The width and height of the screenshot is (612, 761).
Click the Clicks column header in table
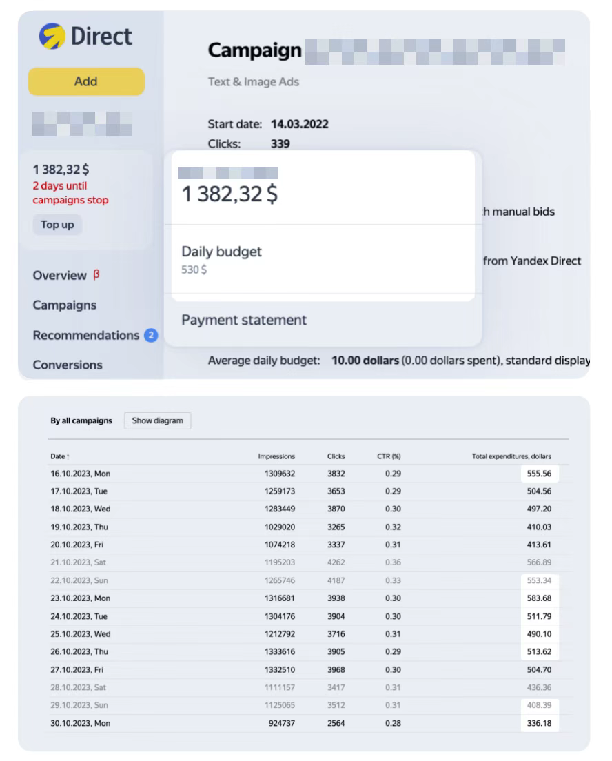[x=336, y=457]
